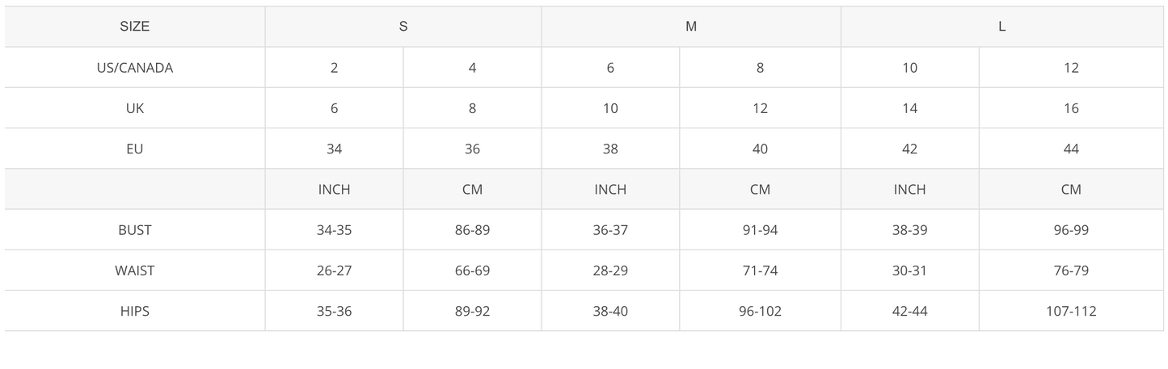Screen dimensions: 1168x369
Task: Select the hips 35-36 inch cell
Action: [335, 311]
